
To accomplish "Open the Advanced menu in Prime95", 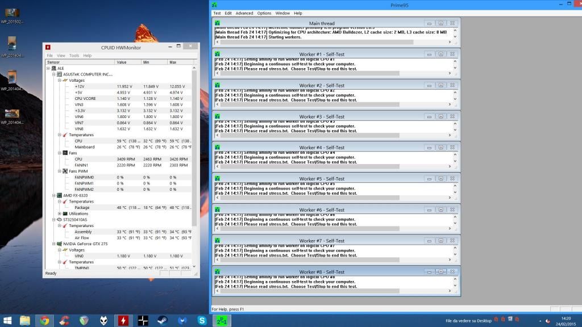I will (x=244, y=13).
